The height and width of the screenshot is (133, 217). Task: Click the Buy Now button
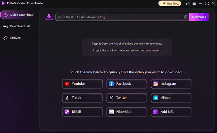170,4
